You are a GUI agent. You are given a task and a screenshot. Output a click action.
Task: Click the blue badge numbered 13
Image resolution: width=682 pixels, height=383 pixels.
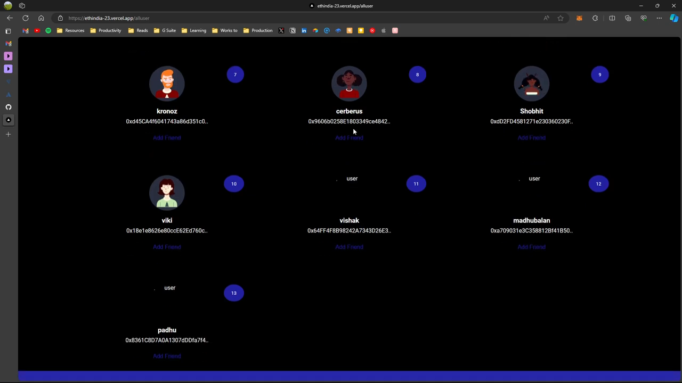pos(234,293)
